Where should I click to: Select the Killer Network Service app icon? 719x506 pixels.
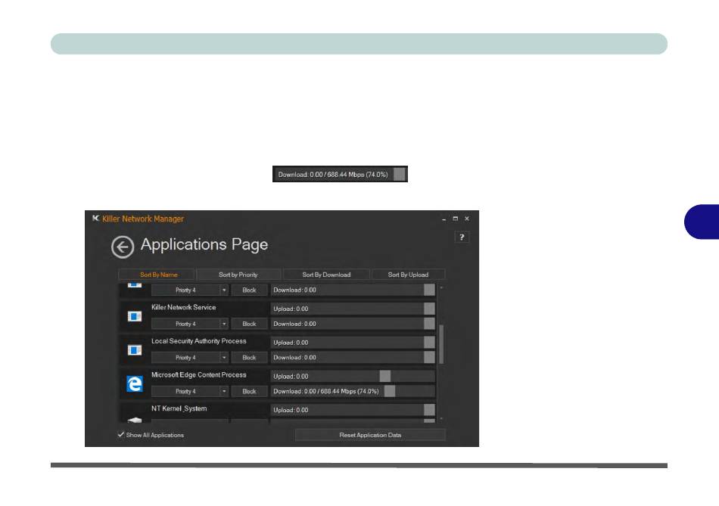click(135, 316)
